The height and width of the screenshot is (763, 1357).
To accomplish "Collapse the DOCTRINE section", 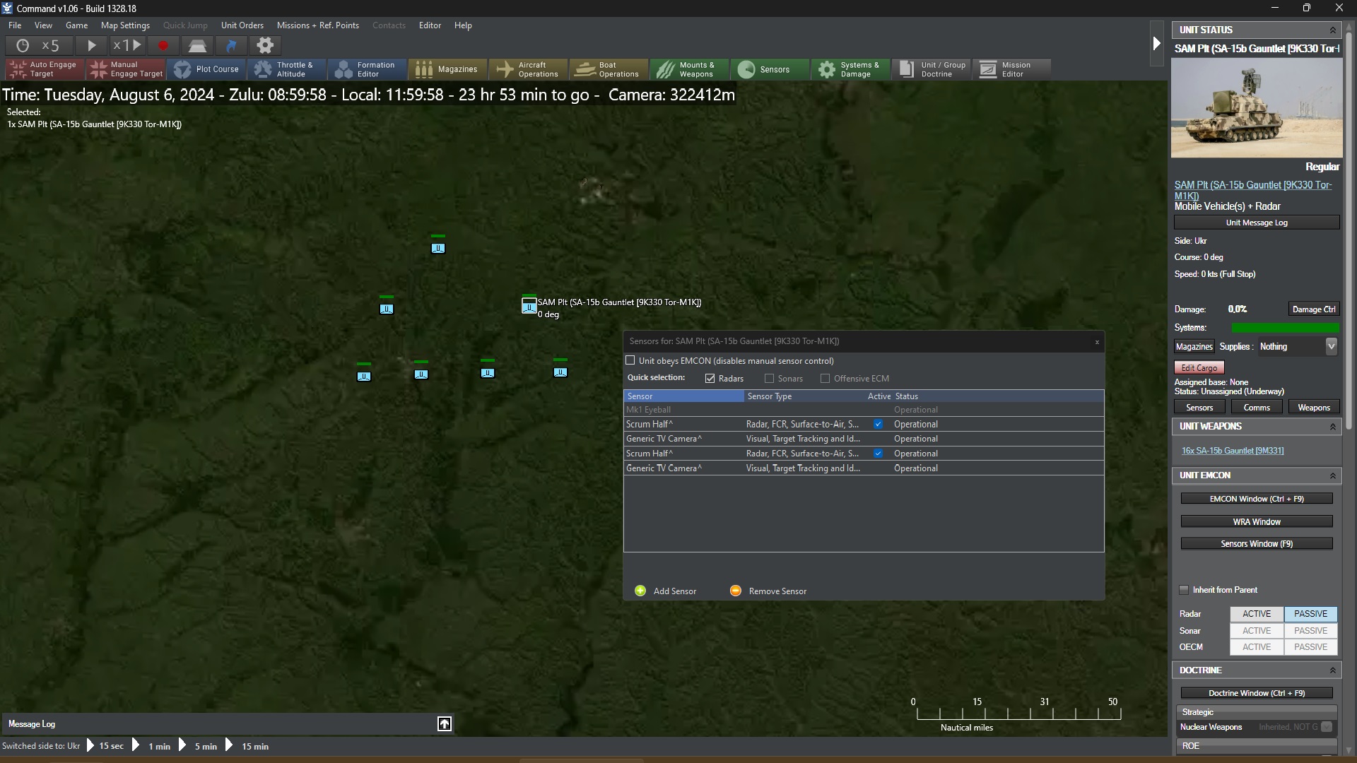I will coord(1333,670).
